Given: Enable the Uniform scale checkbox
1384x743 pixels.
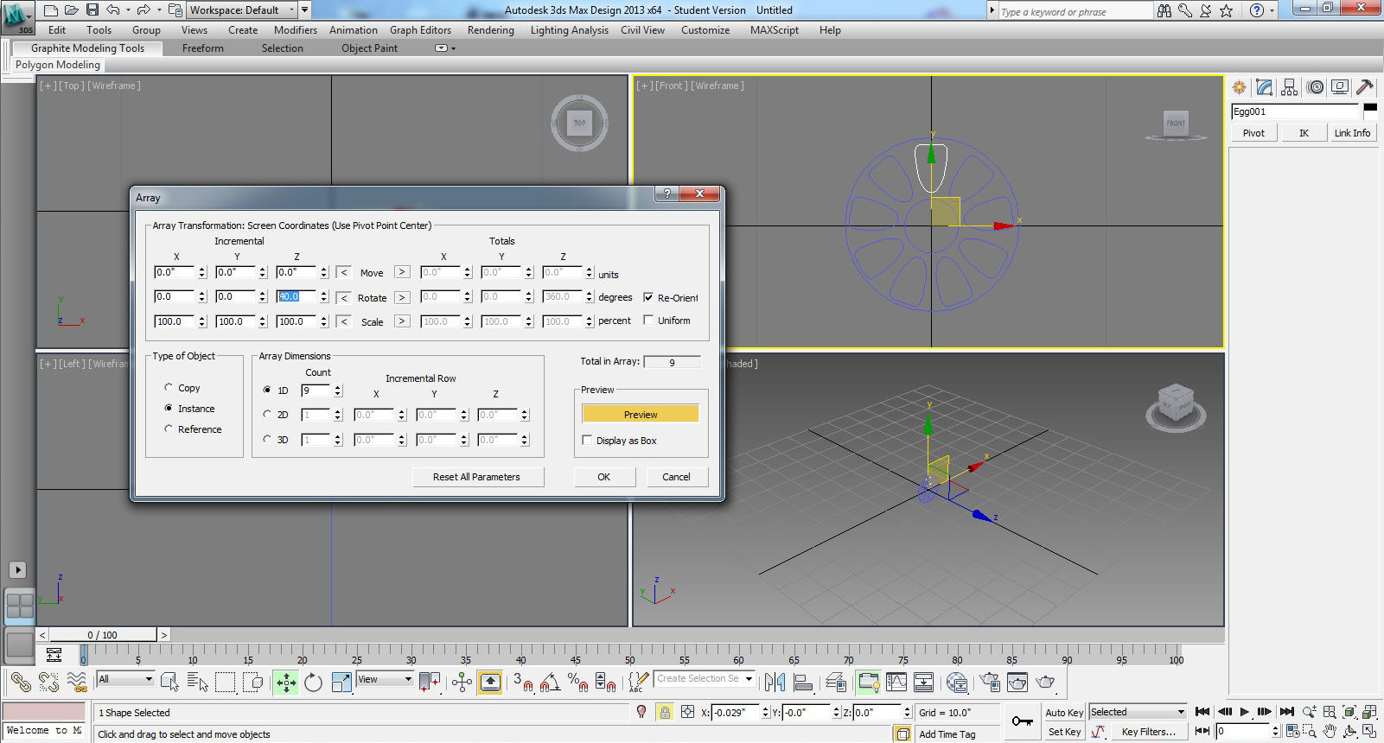Looking at the screenshot, I should click(x=648, y=321).
